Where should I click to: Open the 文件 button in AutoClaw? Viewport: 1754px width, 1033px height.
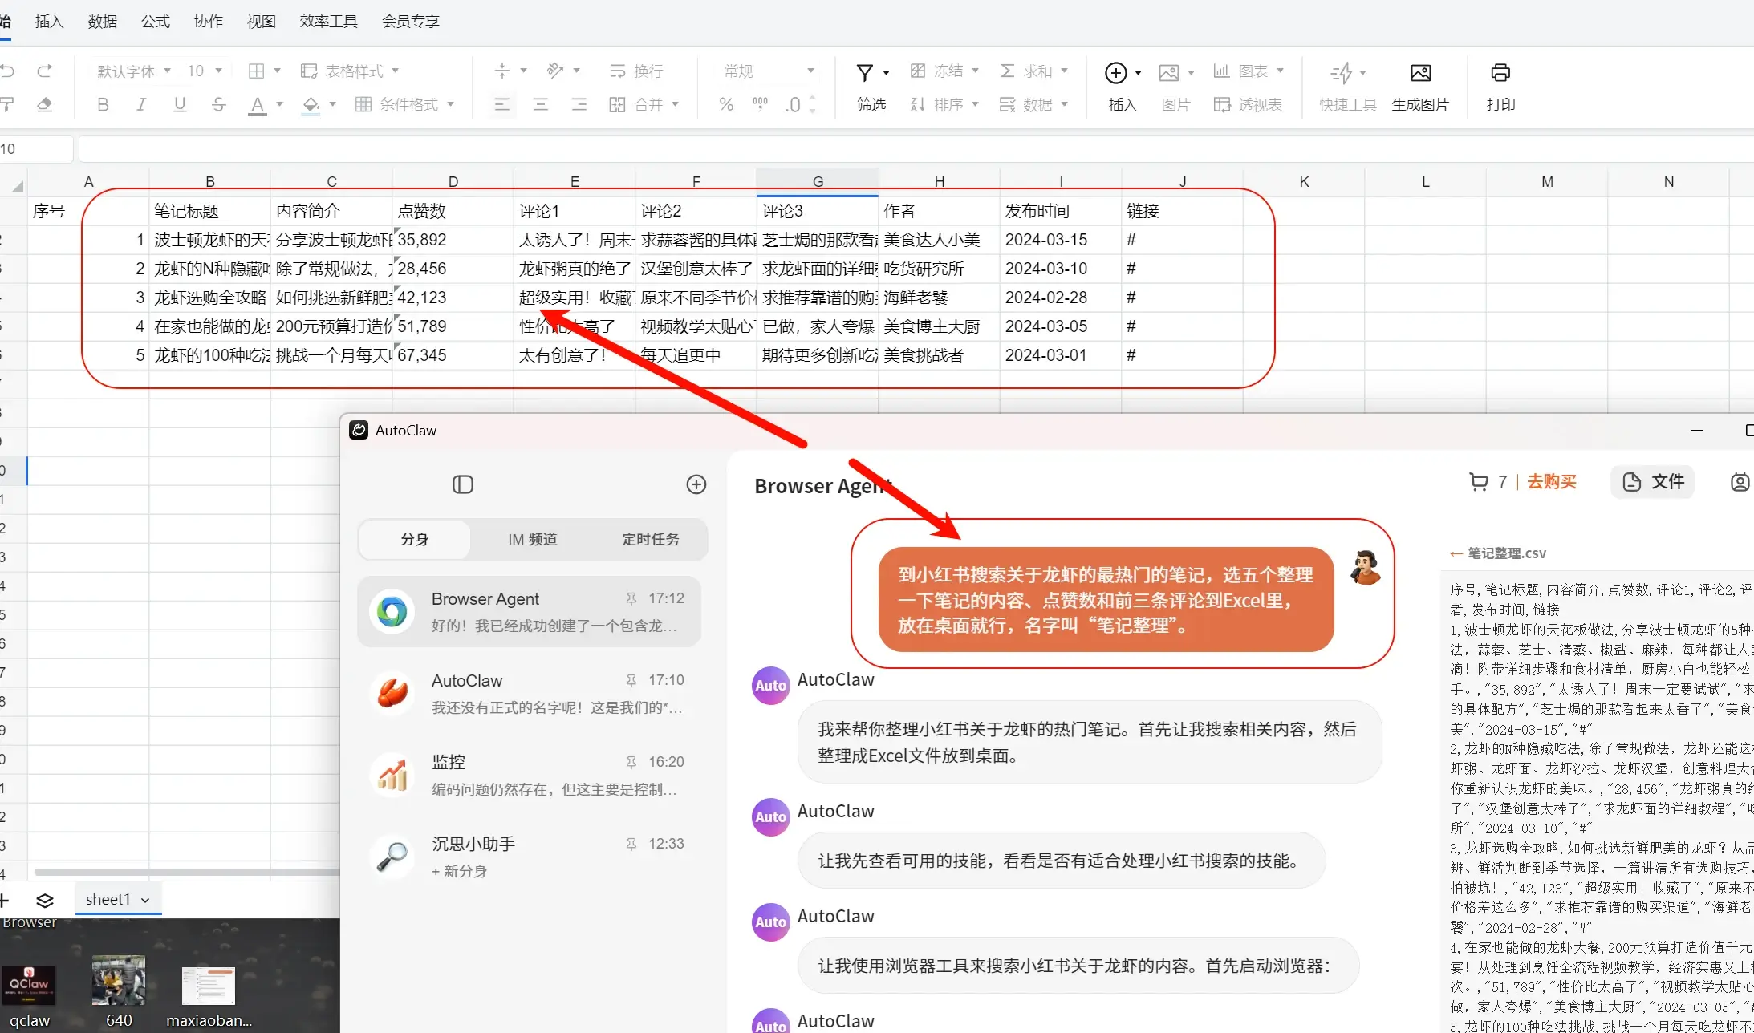click(1653, 481)
